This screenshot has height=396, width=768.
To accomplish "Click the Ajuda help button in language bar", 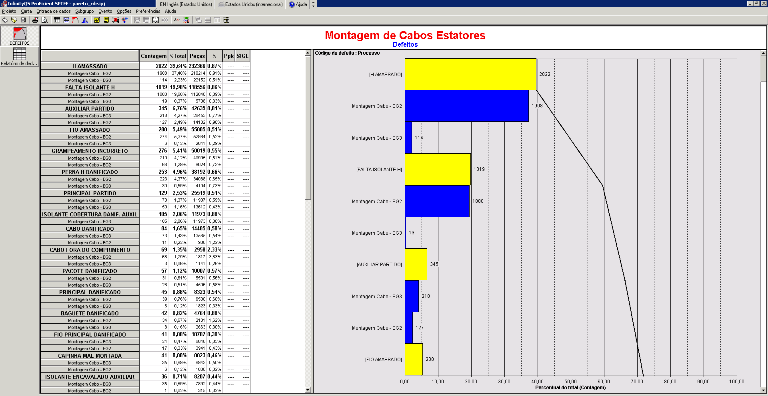I will click(x=298, y=4).
